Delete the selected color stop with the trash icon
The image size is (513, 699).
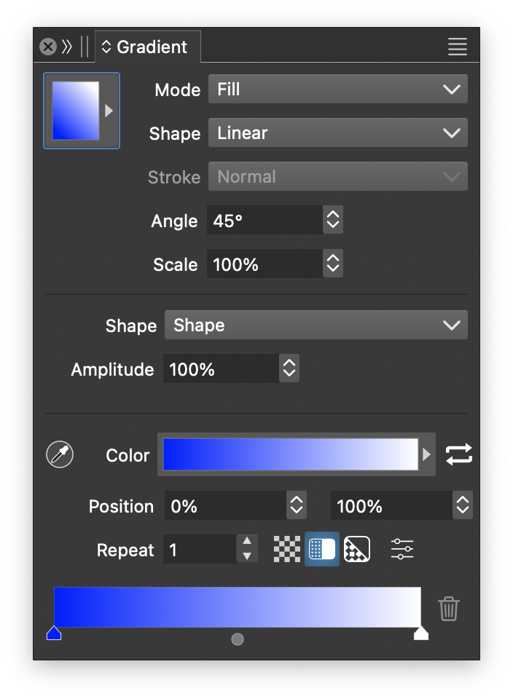(x=449, y=609)
